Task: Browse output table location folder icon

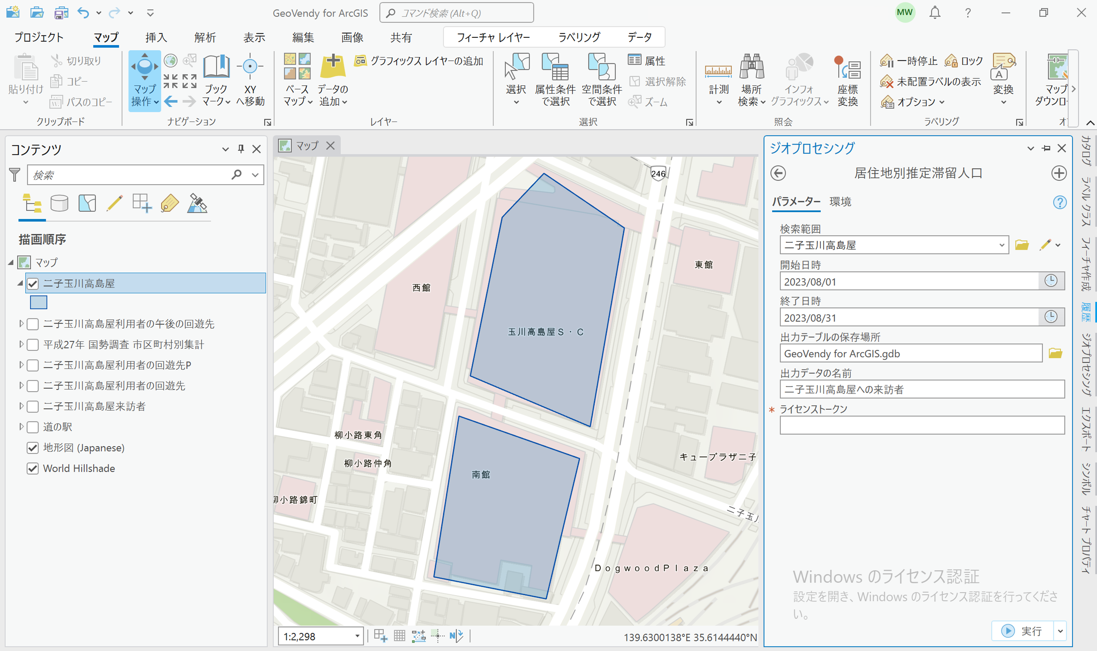Action: [1055, 353]
